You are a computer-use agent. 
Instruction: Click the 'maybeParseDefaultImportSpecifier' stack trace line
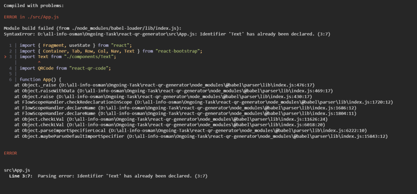coord(201,136)
